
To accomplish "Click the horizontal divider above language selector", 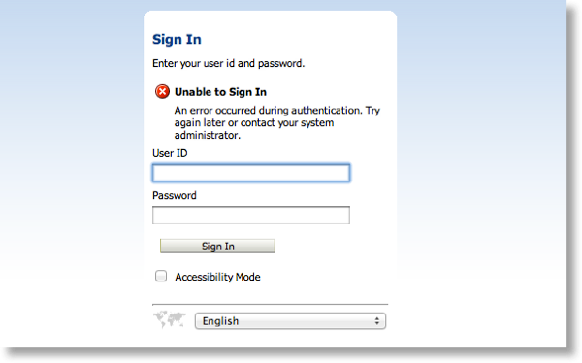I will (x=271, y=304).
